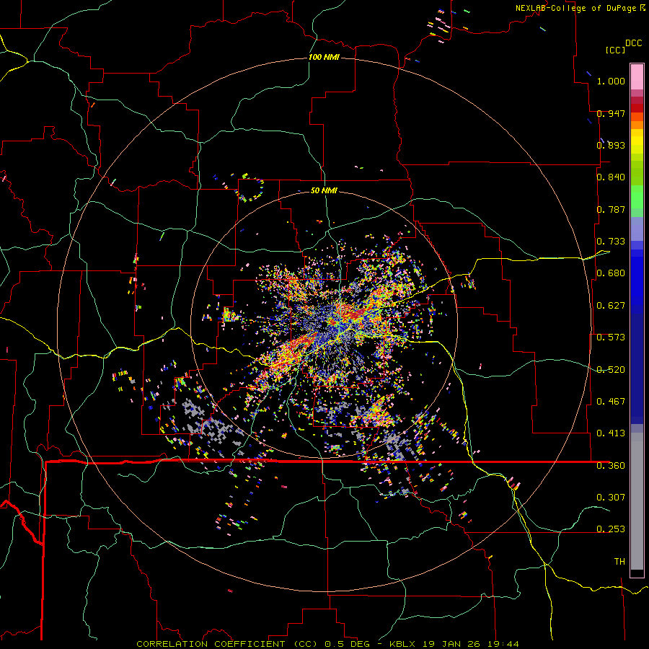This screenshot has width=649, height=649.
Task: Click the gray band of the color bar
Action: (637, 501)
